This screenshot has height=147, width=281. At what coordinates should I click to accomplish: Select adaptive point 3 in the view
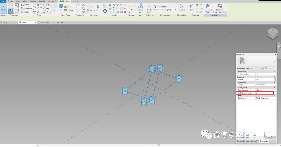tap(179, 79)
